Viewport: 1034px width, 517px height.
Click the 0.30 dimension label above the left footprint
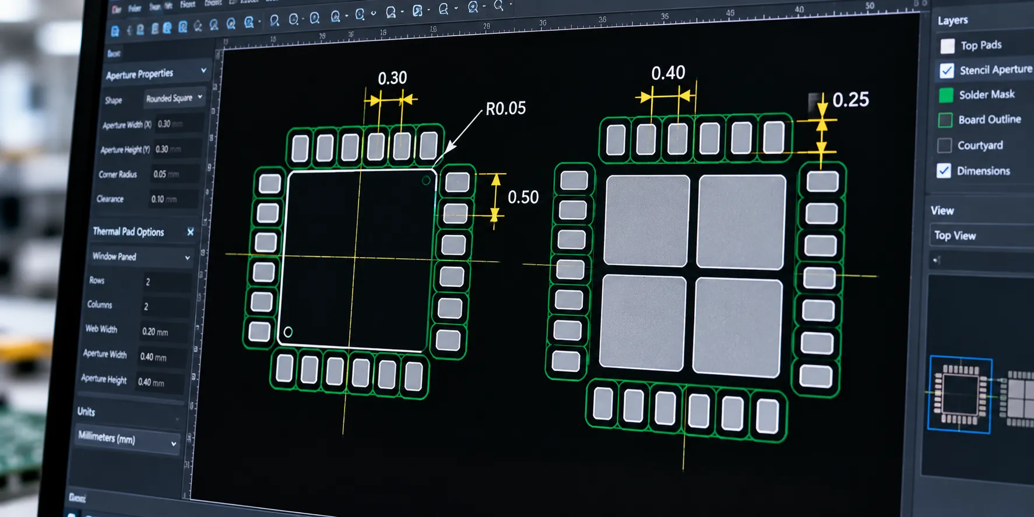pyautogui.click(x=392, y=78)
